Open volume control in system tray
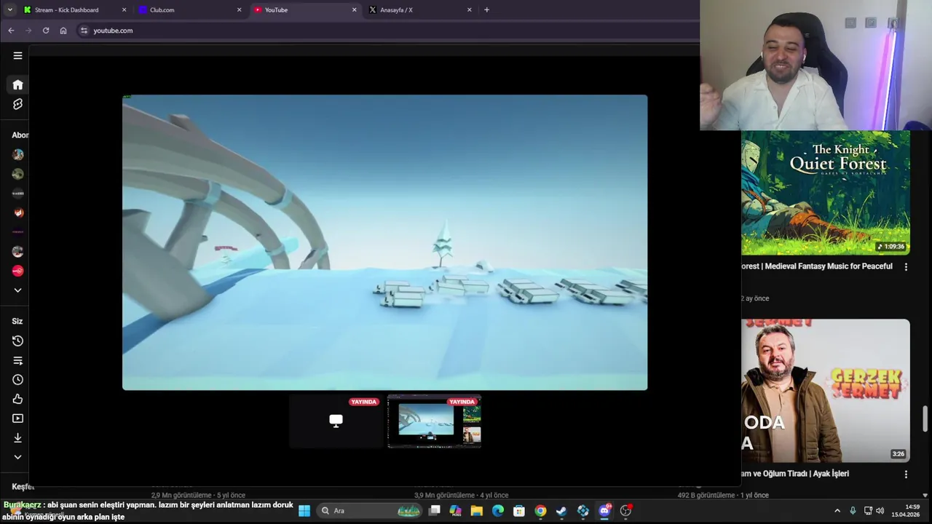932x524 pixels. [x=880, y=511]
